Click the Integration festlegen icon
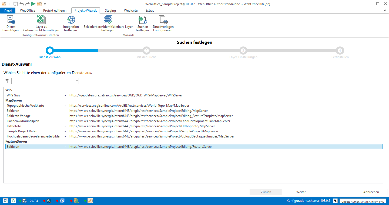The width and height of the screenshot is (389, 205). [x=71, y=20]
